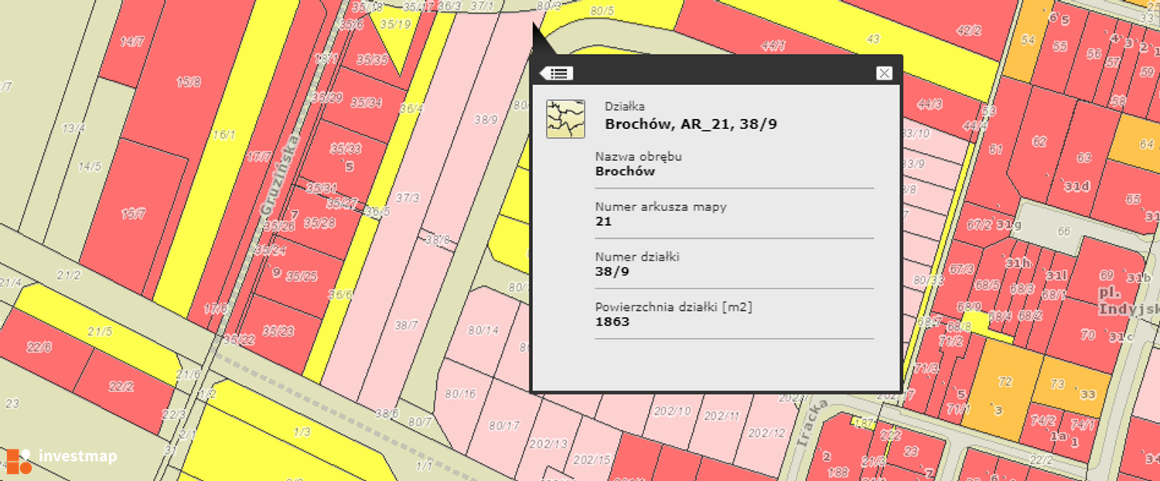Click pink parcel 202/11
The width and height of the screenshot is (1160, 481).
coord(722,416)
